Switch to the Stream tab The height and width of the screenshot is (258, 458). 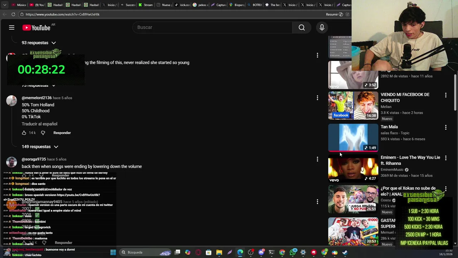coord(146,5)
